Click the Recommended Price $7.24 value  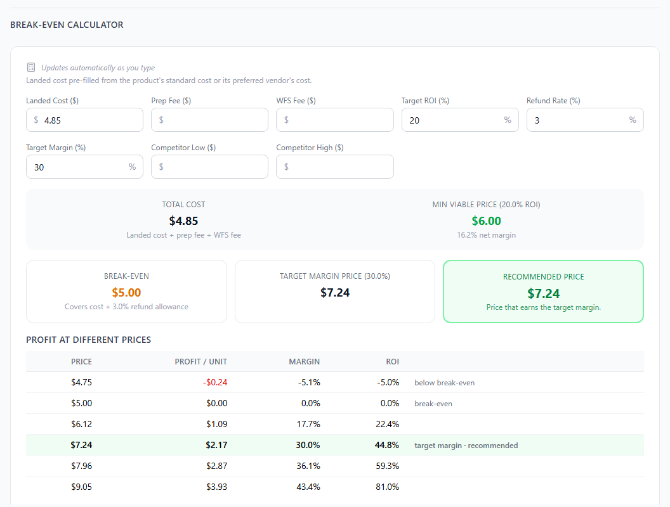[x=544, y=293]
